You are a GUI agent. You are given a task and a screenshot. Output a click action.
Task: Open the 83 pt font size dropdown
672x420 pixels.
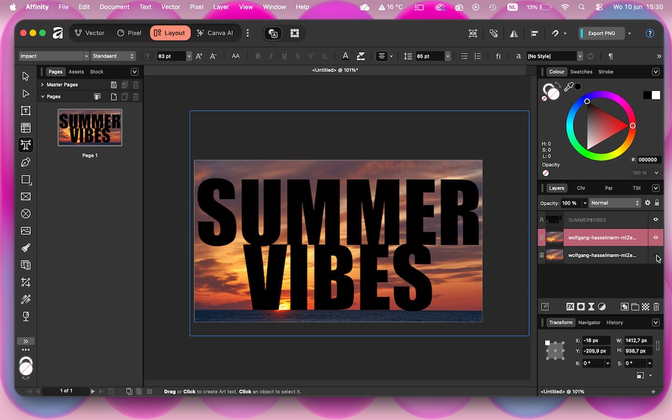189,56
